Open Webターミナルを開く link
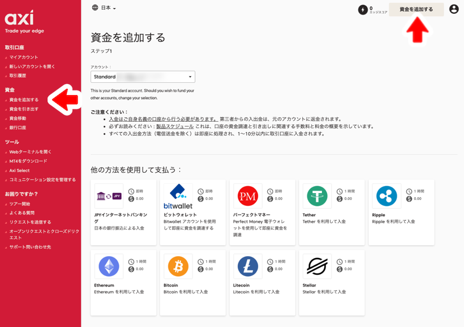This screenshot has height=327, width=464. [30, 152]
